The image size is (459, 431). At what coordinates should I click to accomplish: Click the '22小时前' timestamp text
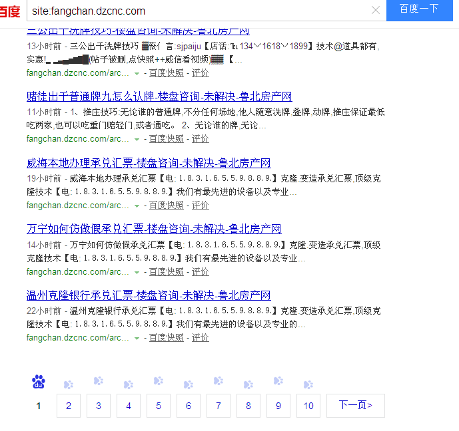(44, 311)
